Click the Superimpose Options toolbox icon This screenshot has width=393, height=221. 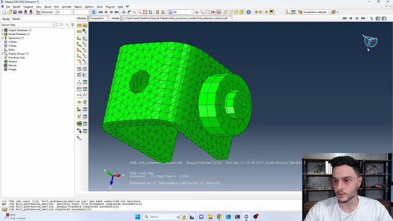pyautogui.click(x=85, y=25)
